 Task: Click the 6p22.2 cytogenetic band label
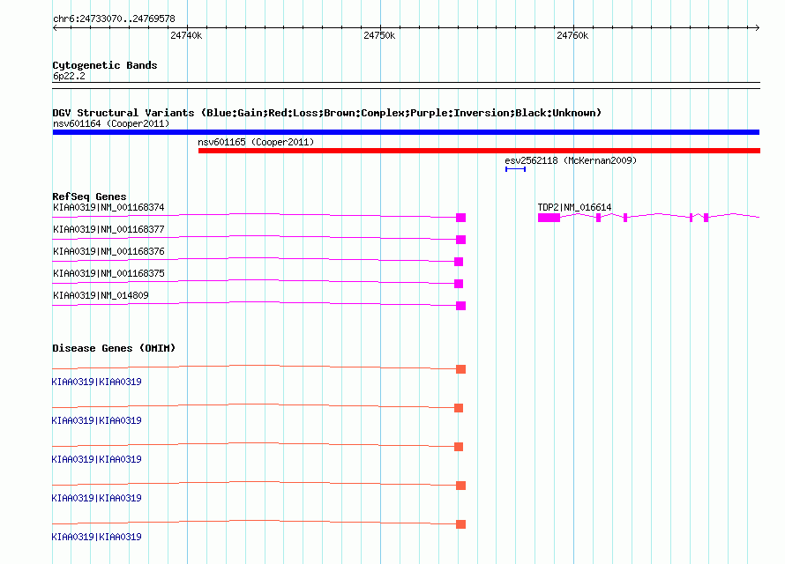click(x=69, y=76)
